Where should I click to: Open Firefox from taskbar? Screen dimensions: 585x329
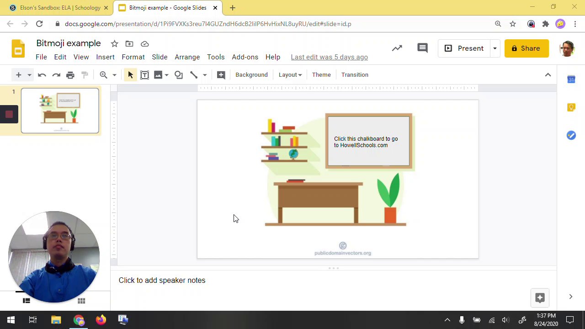(x=101, y=320)
